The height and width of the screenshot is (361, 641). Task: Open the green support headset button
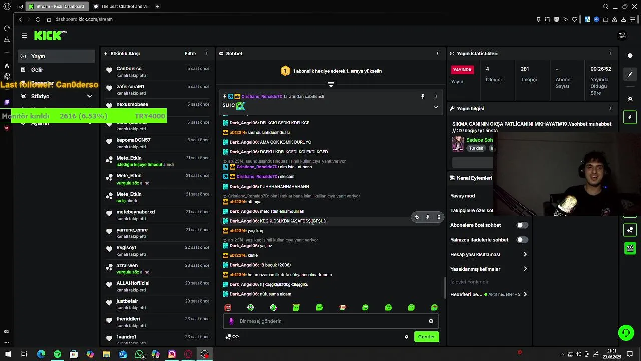626,332
